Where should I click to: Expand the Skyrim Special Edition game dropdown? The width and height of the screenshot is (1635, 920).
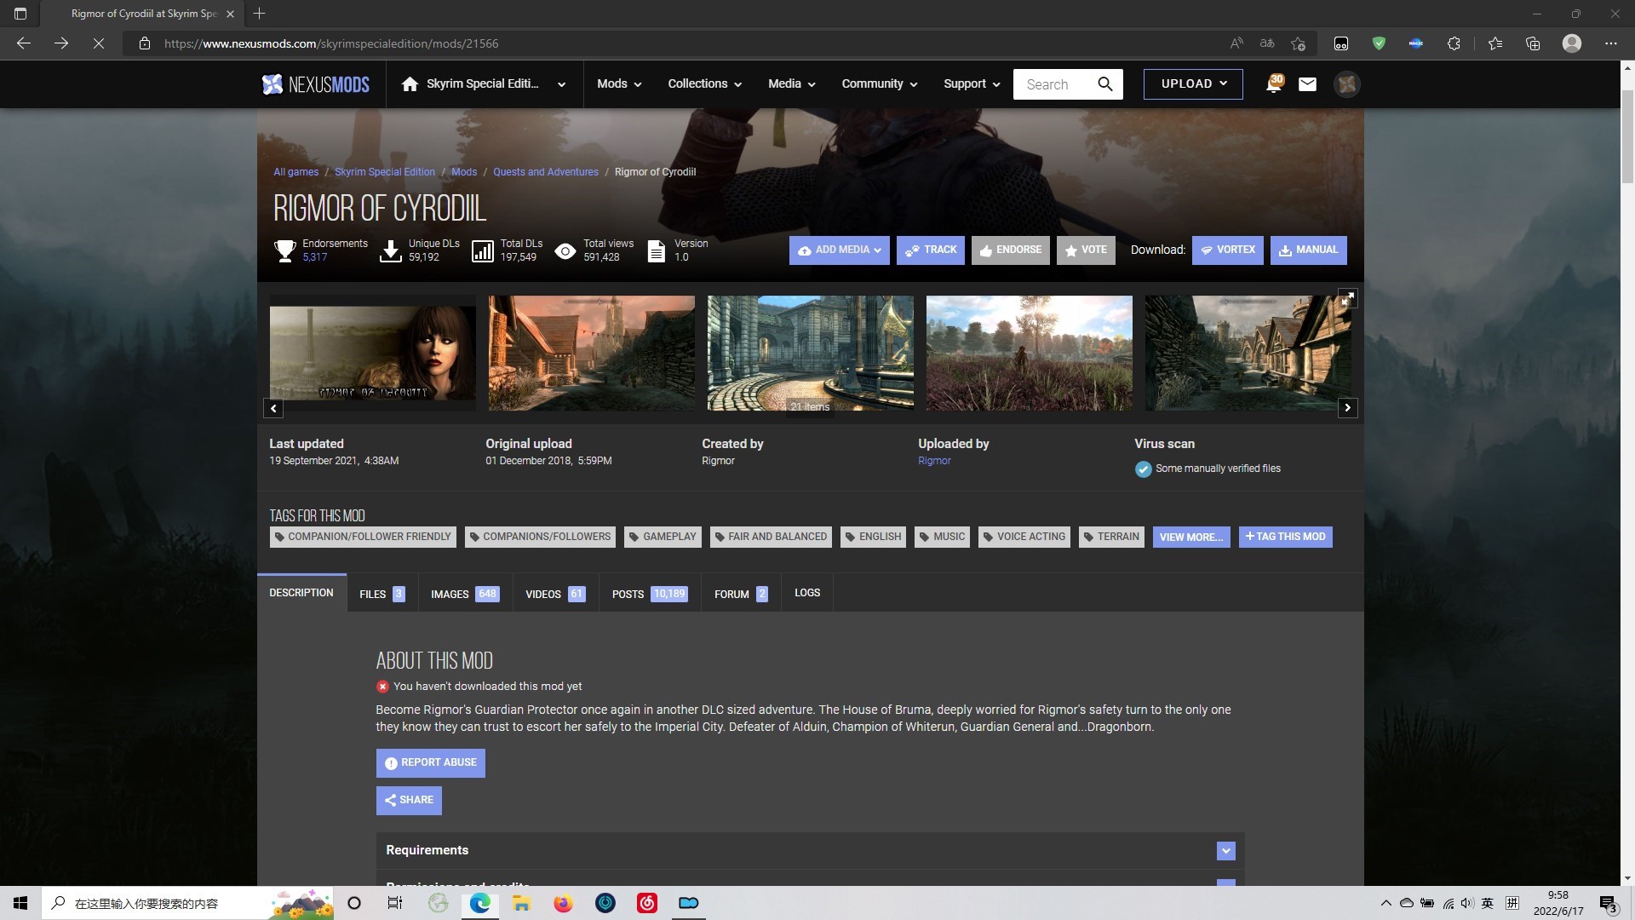[x=561, y=84]
